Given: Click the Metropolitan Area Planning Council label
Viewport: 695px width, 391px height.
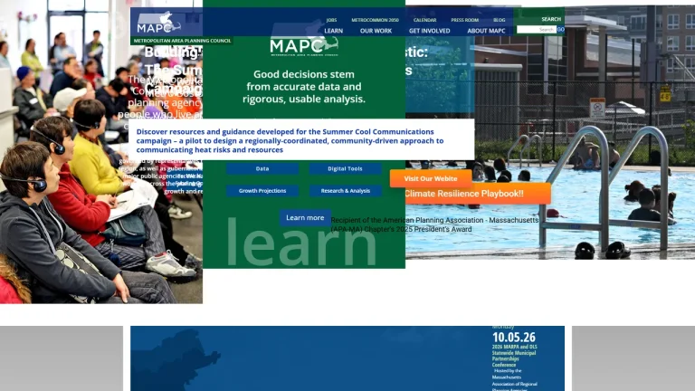Looking at the screenshot, I should click(x=182, y=41).
